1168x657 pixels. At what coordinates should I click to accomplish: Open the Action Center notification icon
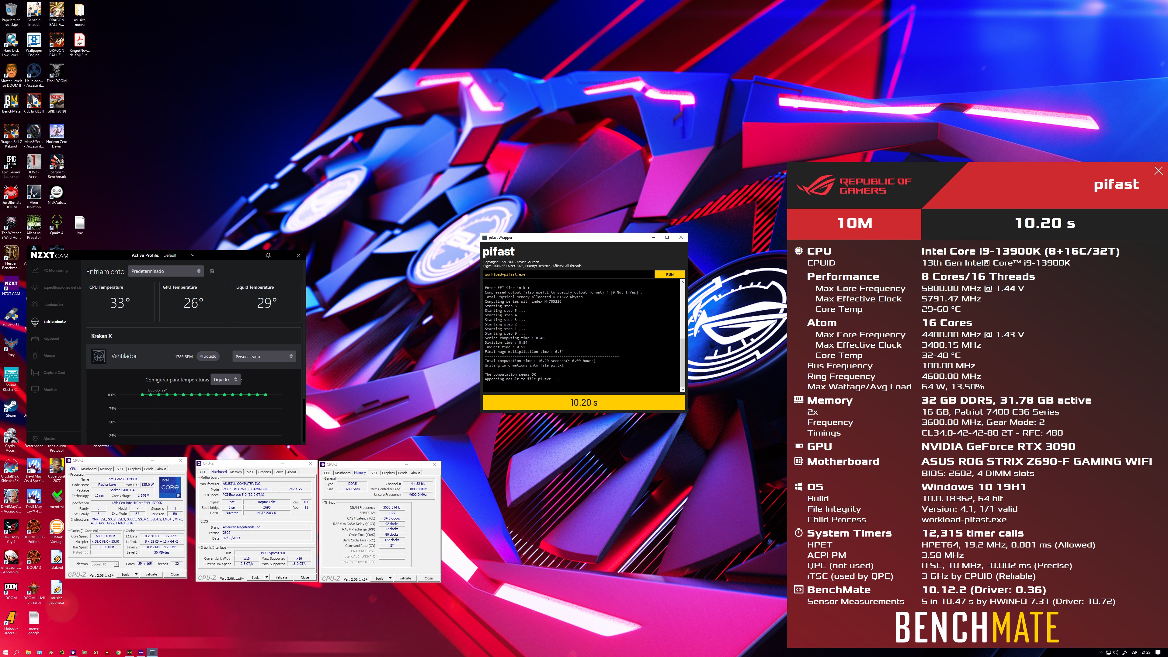[x=1158, y=652]
